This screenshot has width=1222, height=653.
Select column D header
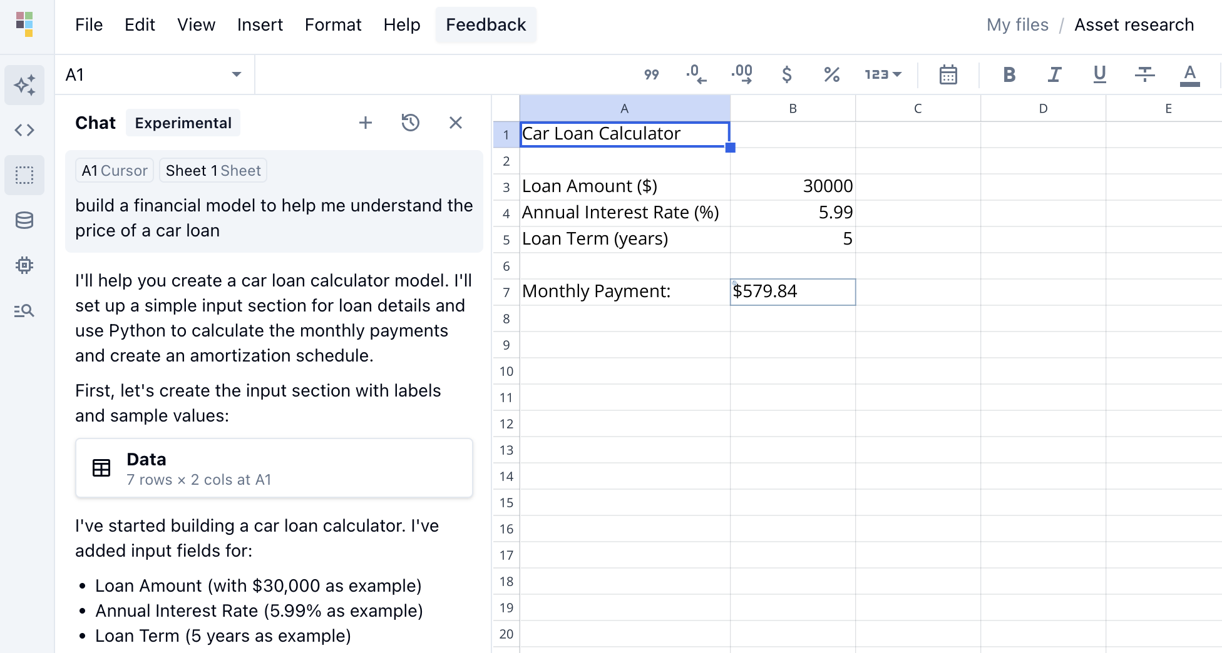[1043, 108]
